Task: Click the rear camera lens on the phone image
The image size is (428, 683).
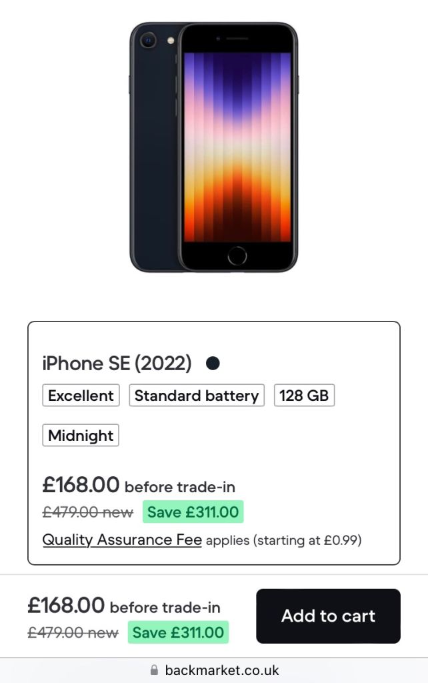Action: 148,41
